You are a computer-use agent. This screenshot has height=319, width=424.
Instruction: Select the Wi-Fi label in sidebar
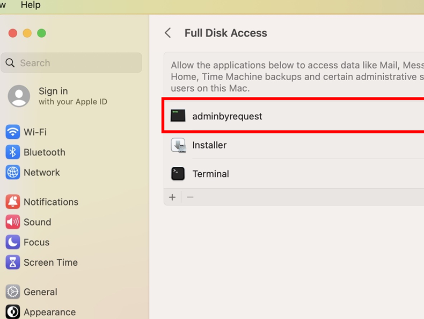35,132
